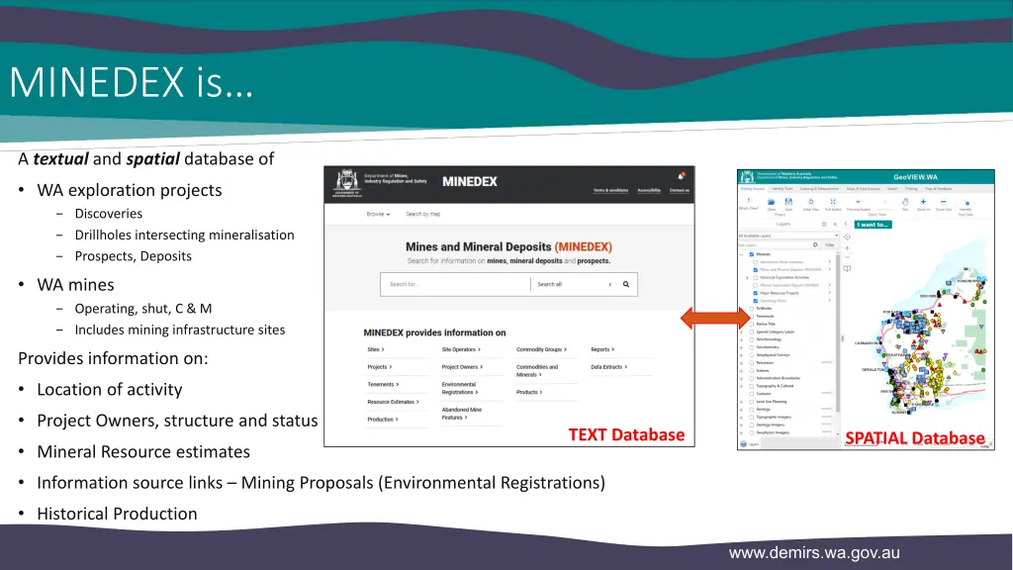Open the Maps & Data Sources tab
1013x570 pixels.
tap(863, 189)
